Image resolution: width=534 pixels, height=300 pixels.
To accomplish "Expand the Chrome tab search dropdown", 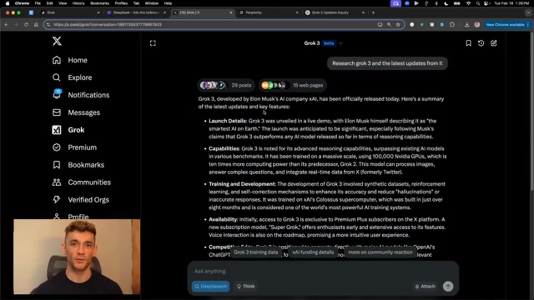I will (x=528, y=12).
